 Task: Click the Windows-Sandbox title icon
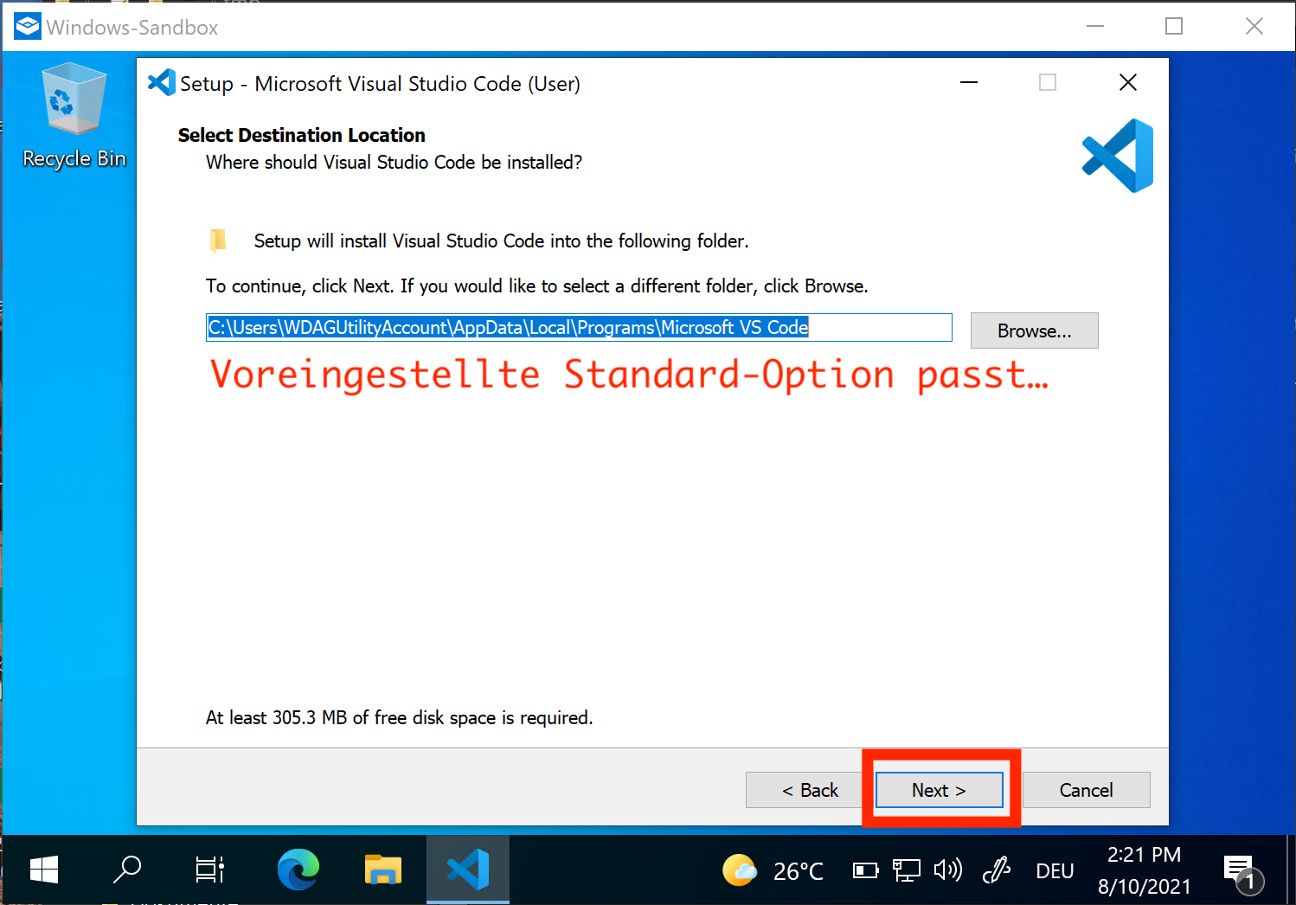(x=27, y=27)
